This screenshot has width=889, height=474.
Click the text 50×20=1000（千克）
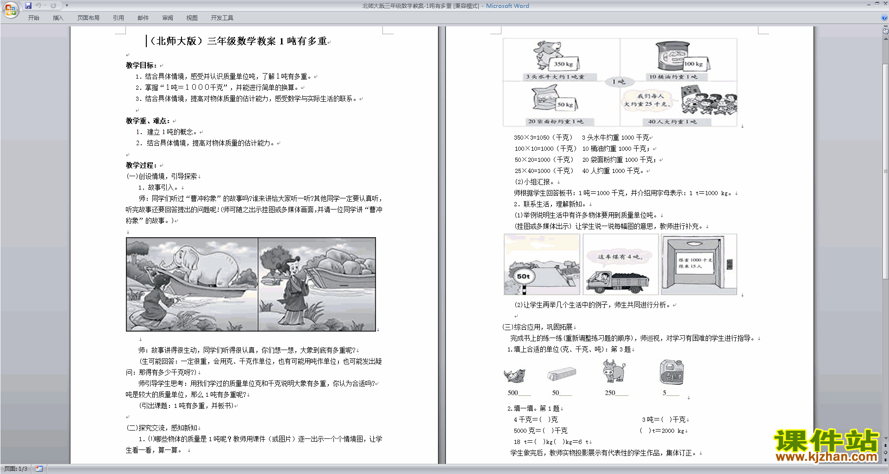(x=544, y=160)
